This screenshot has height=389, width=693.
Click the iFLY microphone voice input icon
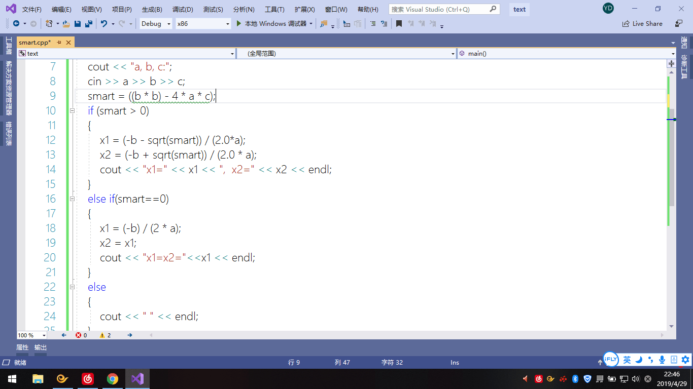pyautogui.click(x=662, y=360)
